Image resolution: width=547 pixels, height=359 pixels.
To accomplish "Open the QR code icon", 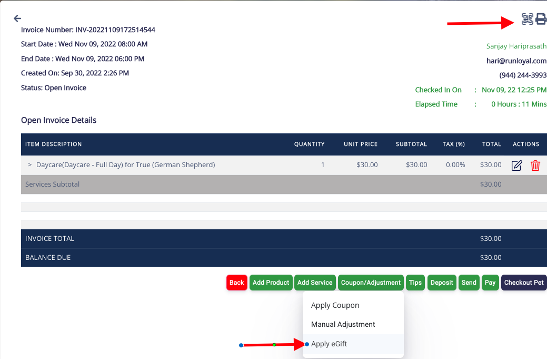I will 527,19.
